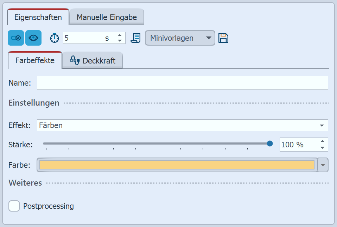
Task: Open the Farbeffekte sub-tab
Action: click(35, 60)
